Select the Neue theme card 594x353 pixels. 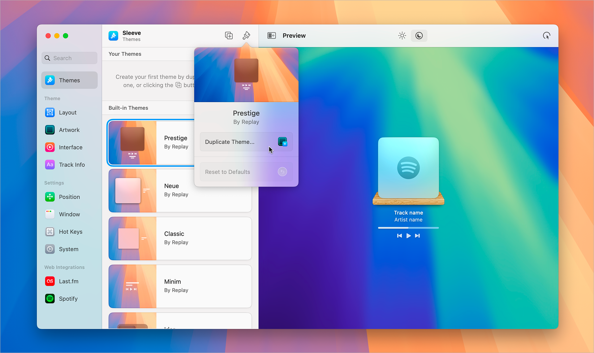tap(180, 190)
